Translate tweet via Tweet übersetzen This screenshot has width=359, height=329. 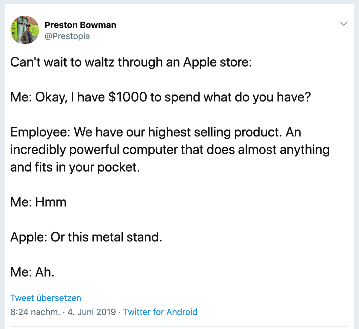(46, 298)
